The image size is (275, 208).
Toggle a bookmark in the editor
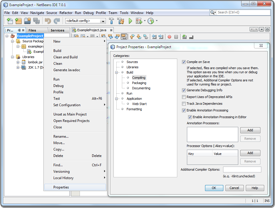point(146,37)
